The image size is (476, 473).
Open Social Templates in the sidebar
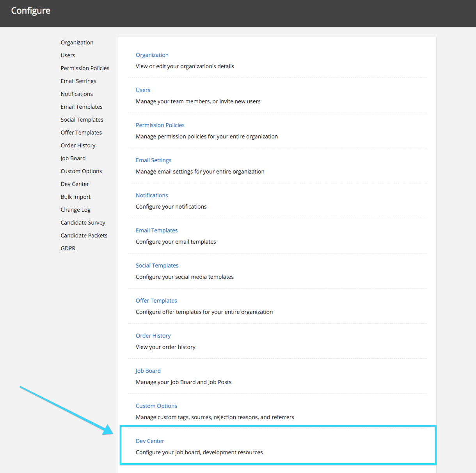click(82, 120)
